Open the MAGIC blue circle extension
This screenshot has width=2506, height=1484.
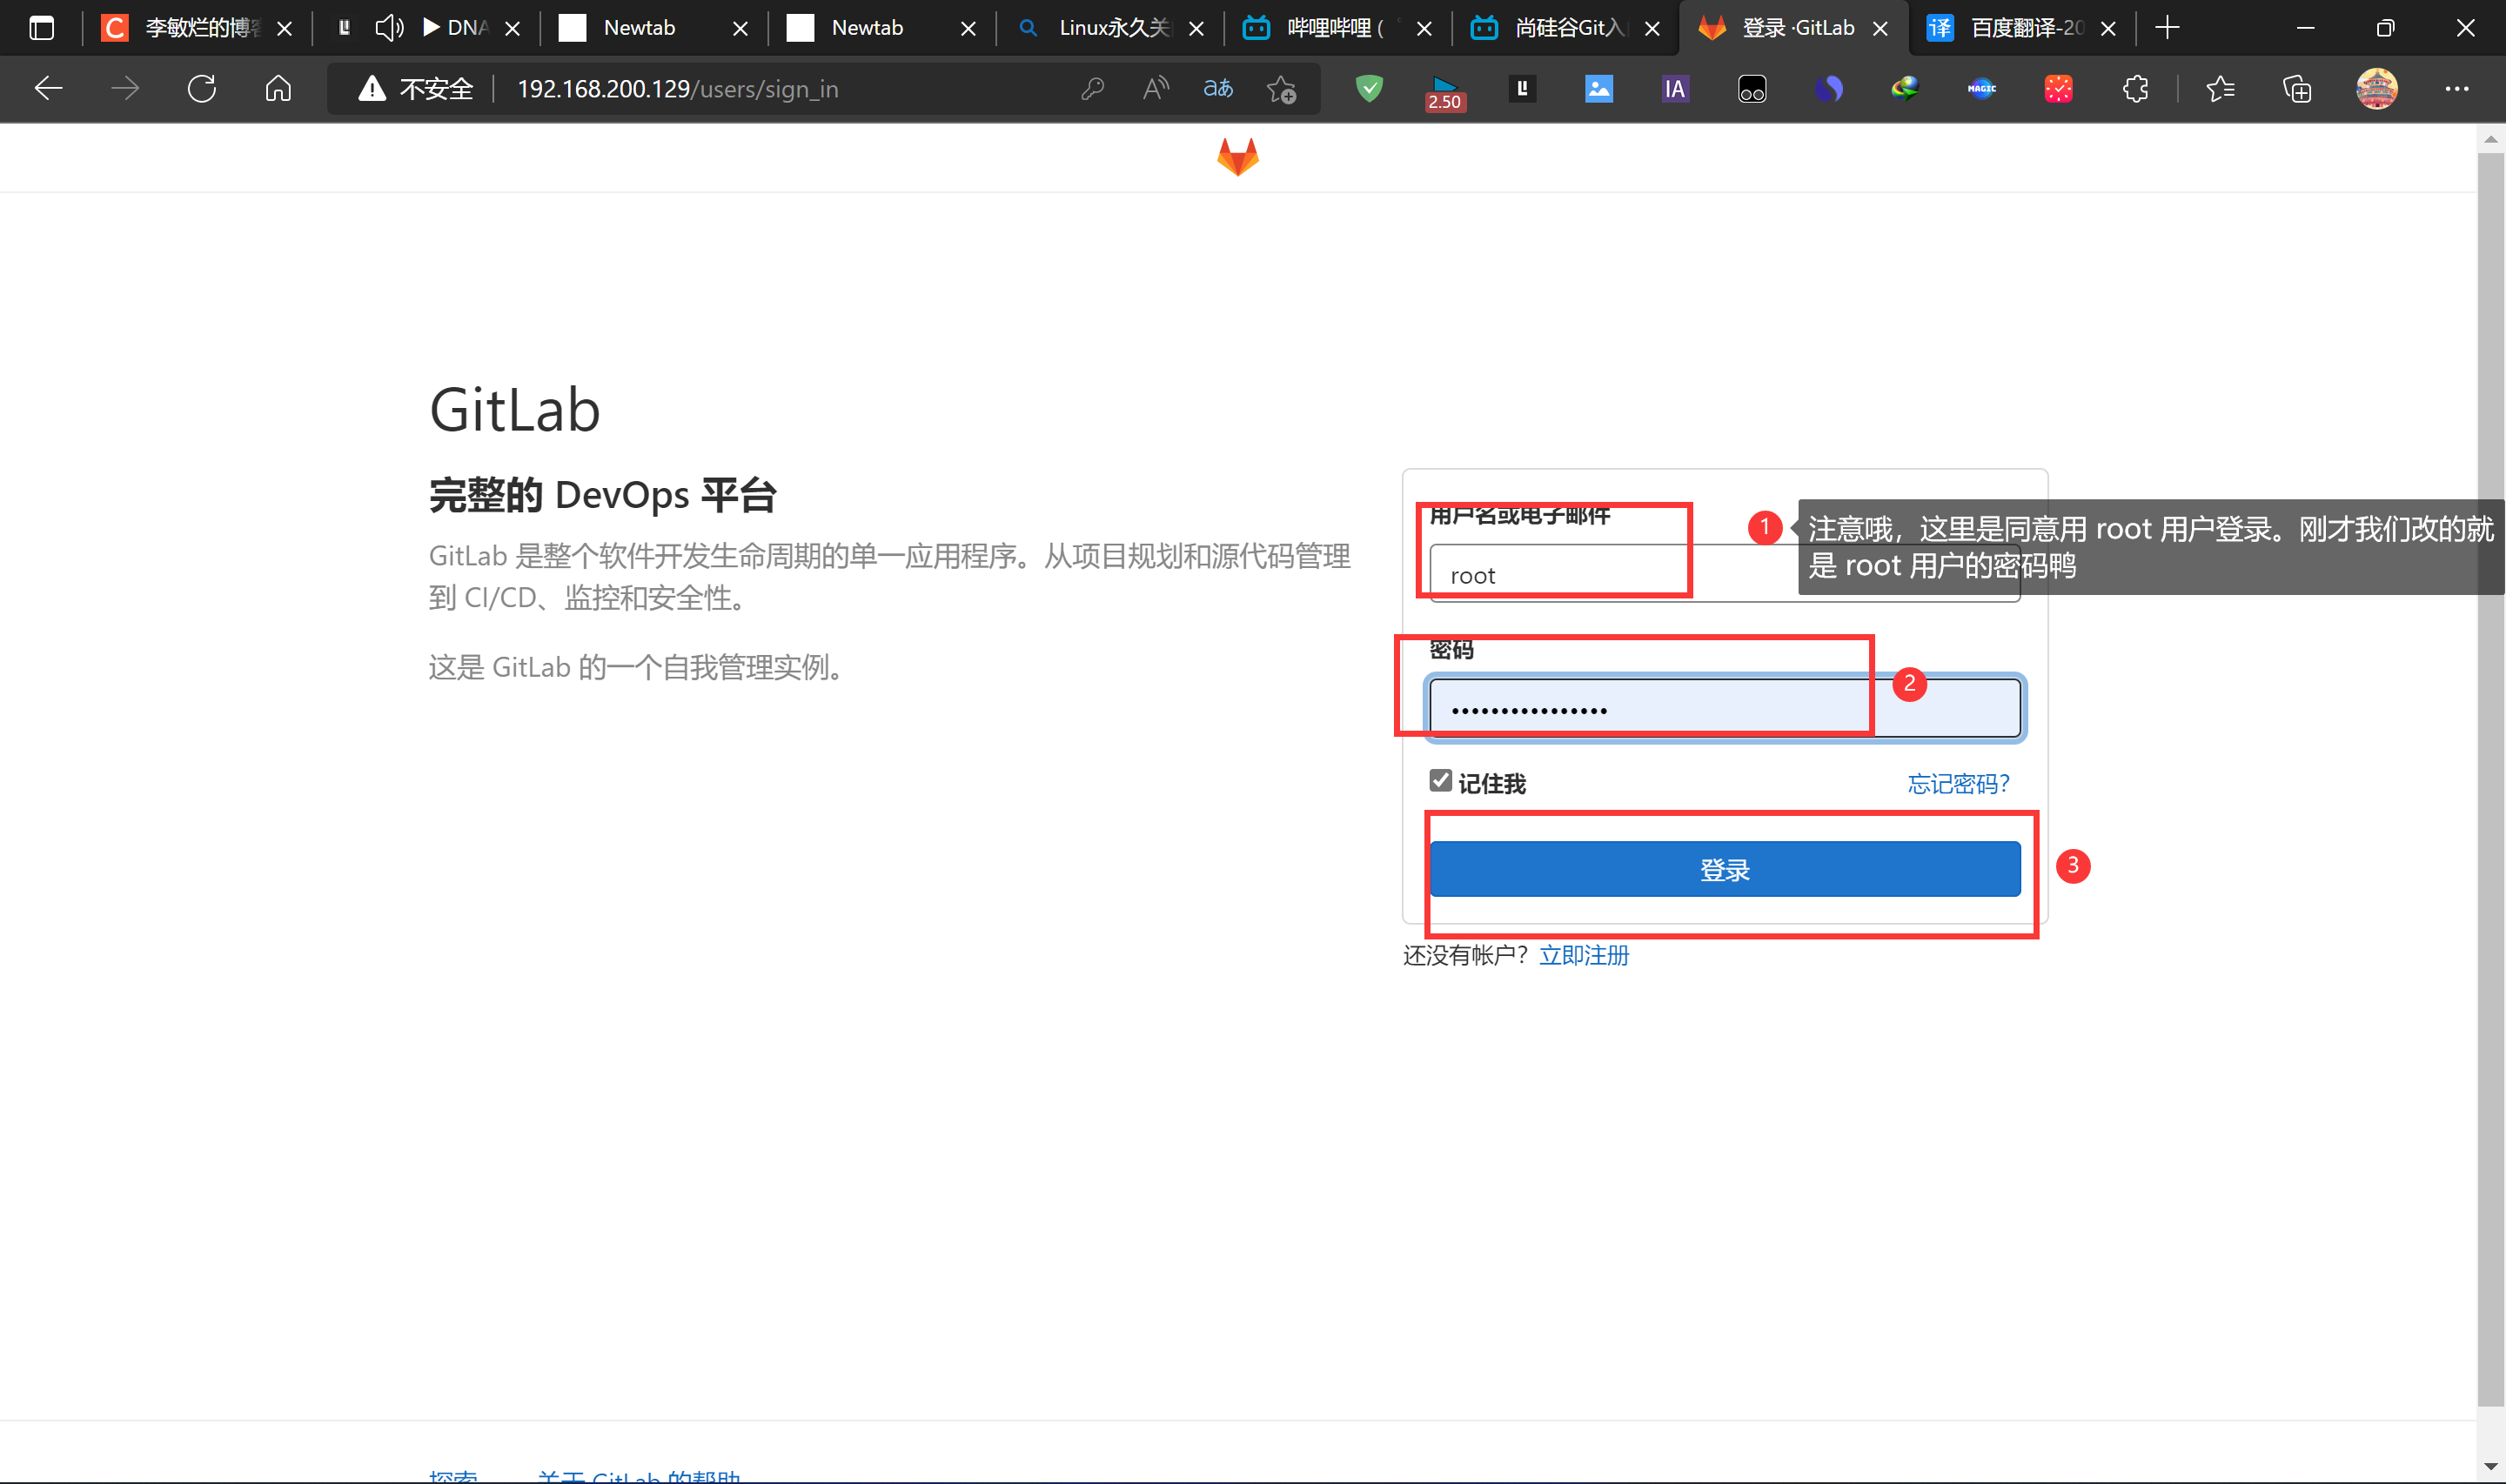click(1982, 89)
